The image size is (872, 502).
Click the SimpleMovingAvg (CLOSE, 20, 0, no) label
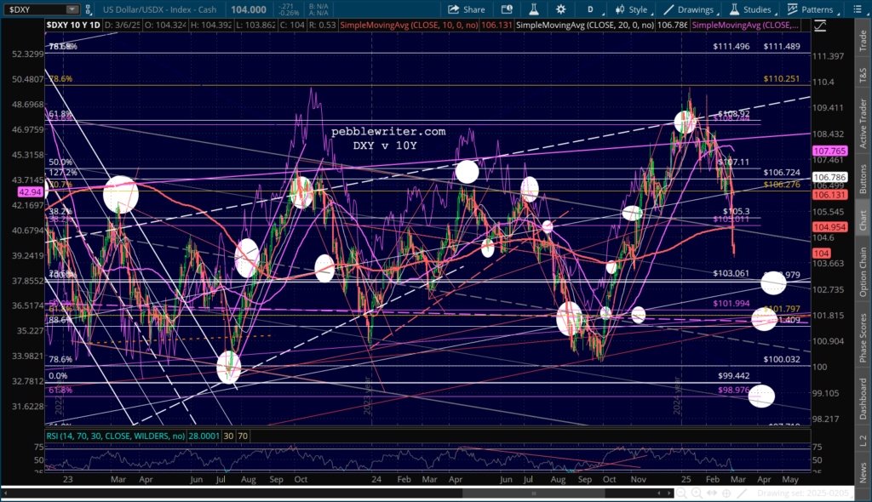pos(584,25)
